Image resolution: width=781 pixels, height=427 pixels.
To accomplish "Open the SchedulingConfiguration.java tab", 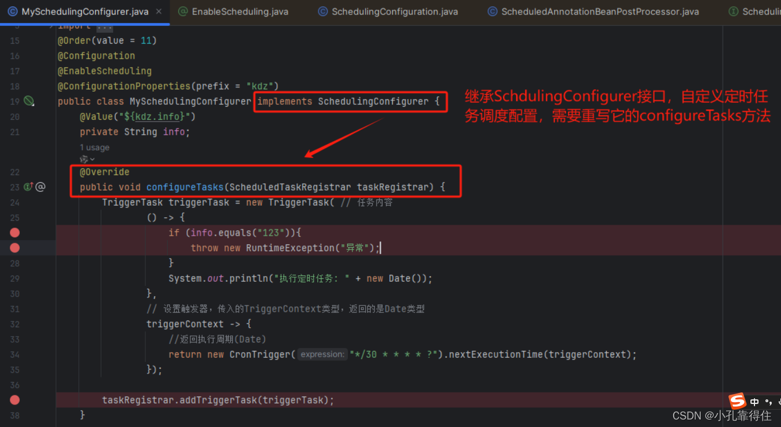I will tap(395, 12).
